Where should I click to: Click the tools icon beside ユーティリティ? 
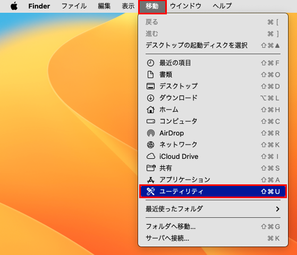click(150, 191)
